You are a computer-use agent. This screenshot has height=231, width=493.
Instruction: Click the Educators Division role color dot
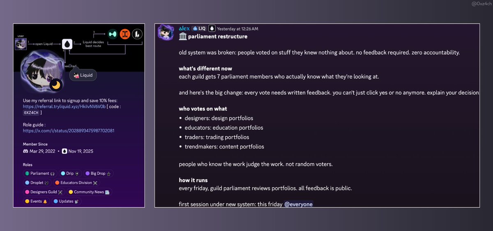tap(57, 183)
